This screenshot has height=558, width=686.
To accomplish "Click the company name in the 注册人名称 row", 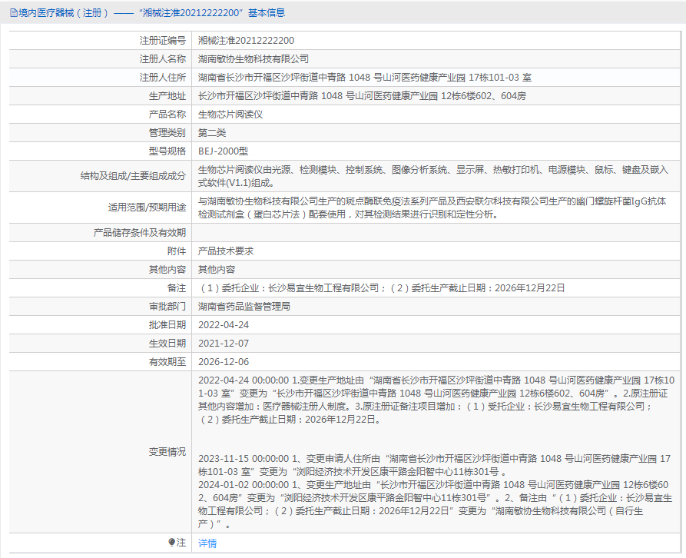I will (254, 59).
